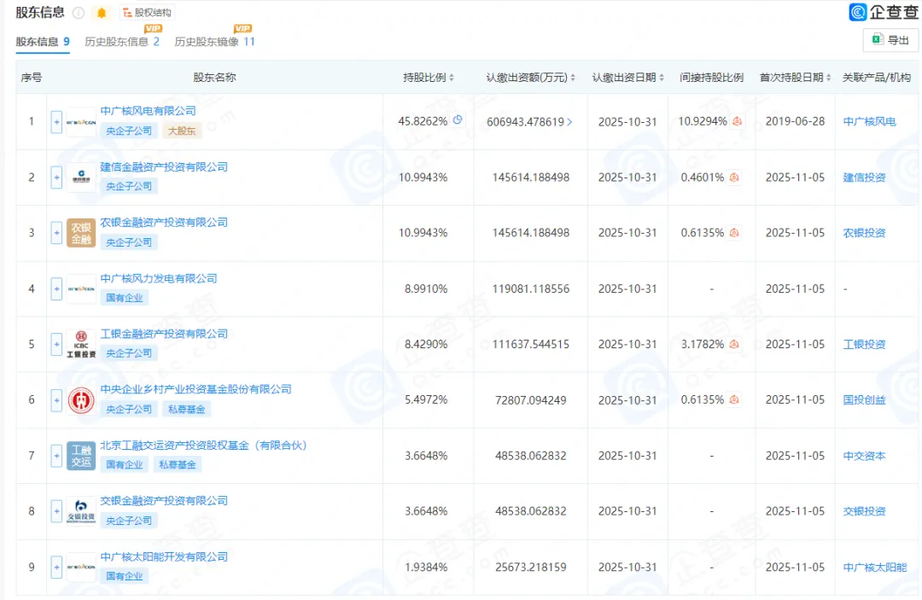Click the 农银金融 company logo thumbnail
The image size is (922, 600).
(x=81, y=232)
